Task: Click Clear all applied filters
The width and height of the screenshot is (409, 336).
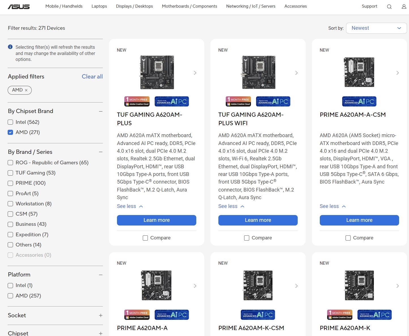Action: [92, 76]
